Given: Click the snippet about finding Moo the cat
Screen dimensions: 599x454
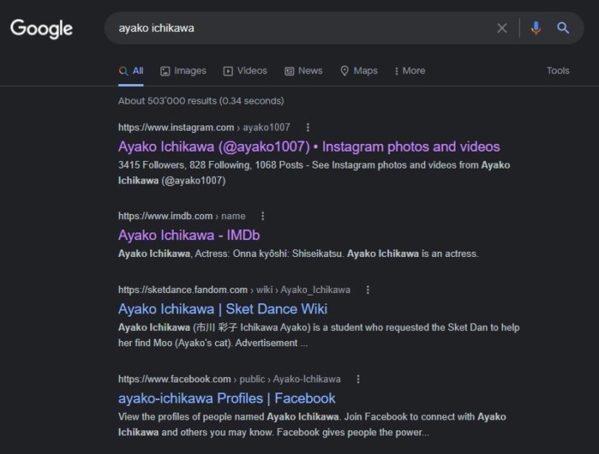Looking at the screenshot, I should [319, 335].
